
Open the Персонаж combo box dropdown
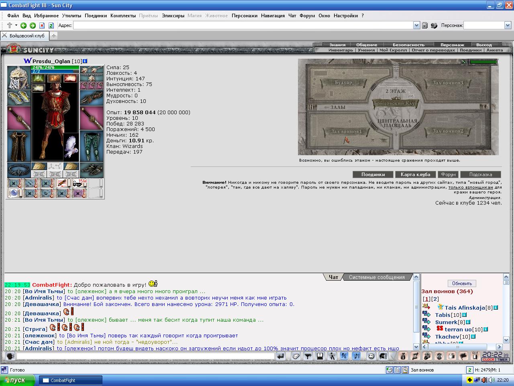(x=508, y=25)
